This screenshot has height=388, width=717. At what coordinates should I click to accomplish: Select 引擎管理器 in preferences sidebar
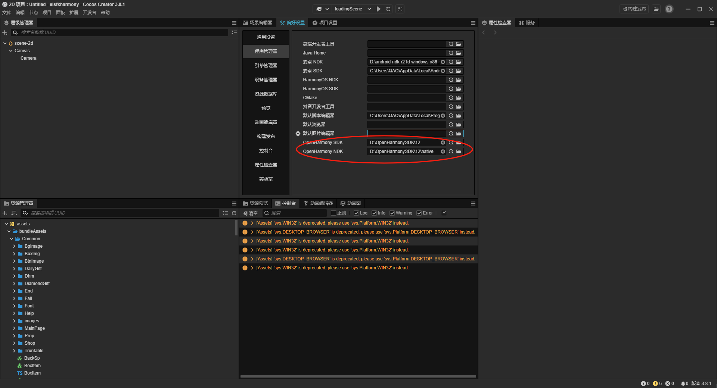point(266,66)
